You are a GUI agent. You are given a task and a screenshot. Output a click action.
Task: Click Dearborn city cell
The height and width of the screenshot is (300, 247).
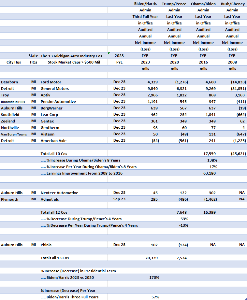[14, 82]
